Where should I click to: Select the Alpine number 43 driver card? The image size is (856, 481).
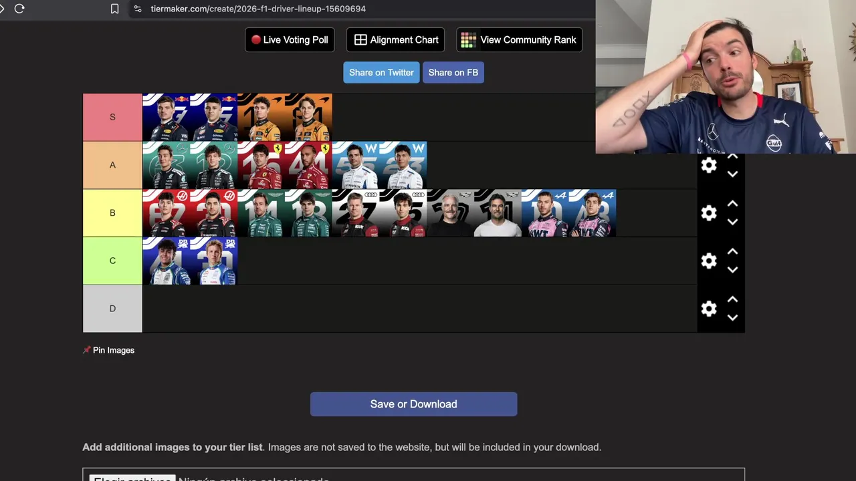pos(593,213)
